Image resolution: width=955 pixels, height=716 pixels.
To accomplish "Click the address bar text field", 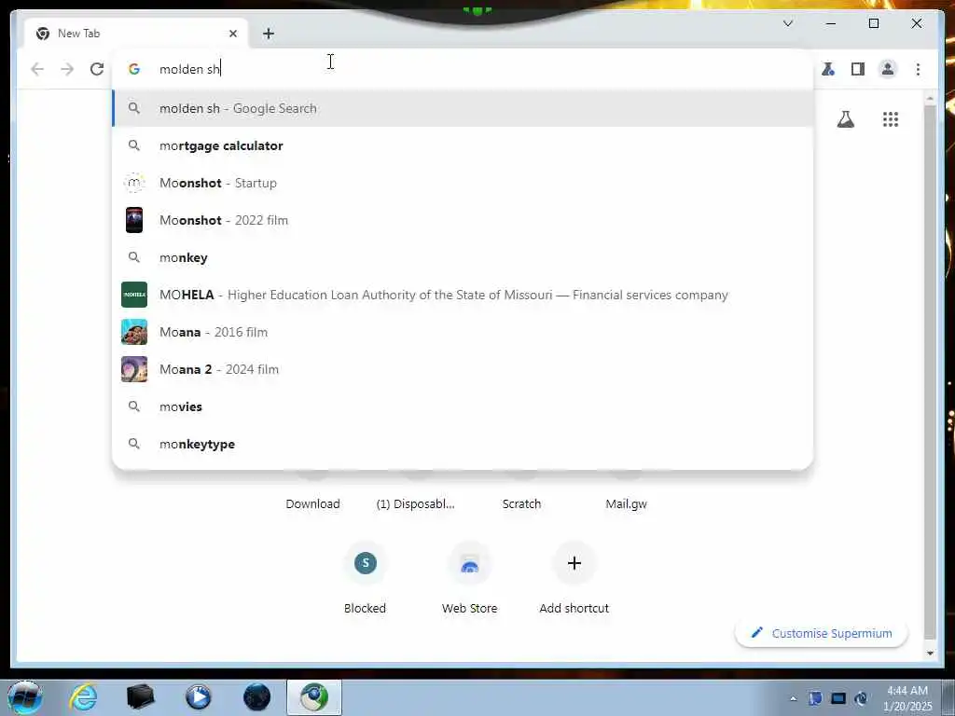I will point(463,69).
